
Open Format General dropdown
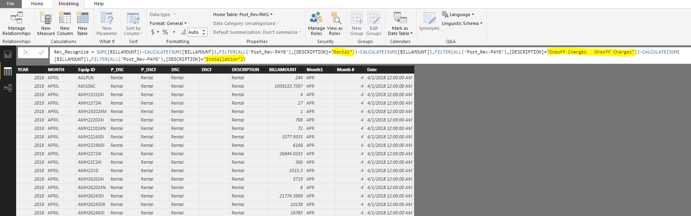(x=168, y=23)
